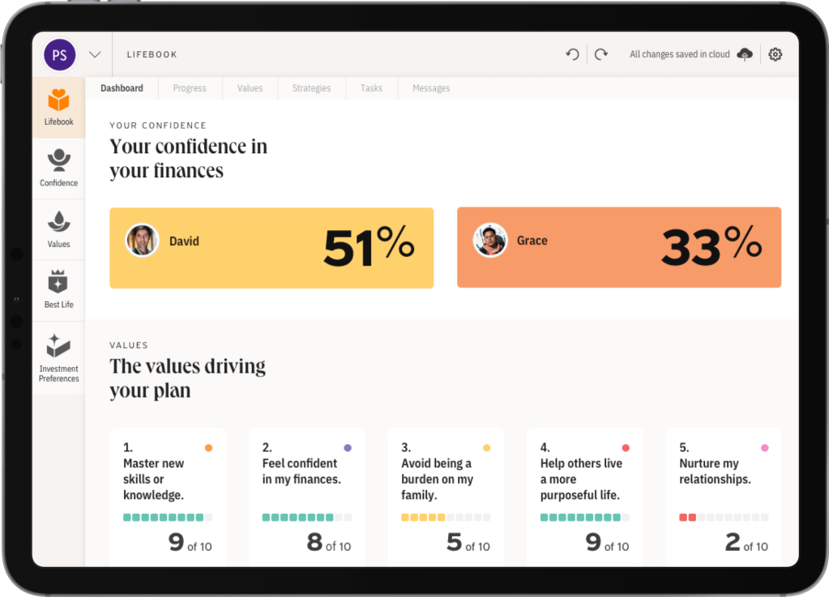The width and height of the screenshot is (829, 597).
Task: Open the Nurture my relationships value card
Action: 723,496
